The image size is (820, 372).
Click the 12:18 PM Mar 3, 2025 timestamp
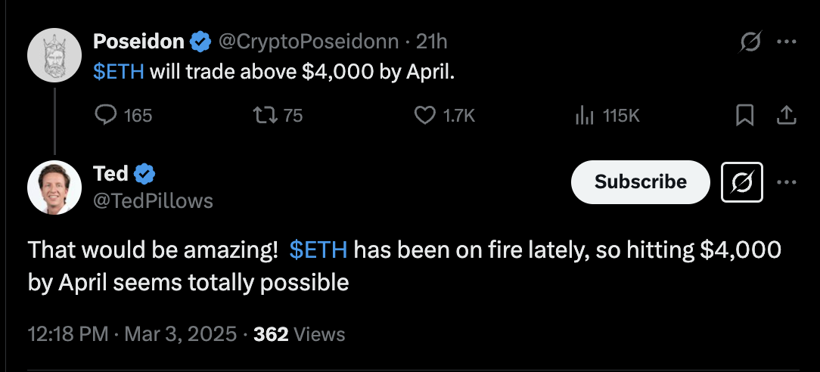pos(132,333)
